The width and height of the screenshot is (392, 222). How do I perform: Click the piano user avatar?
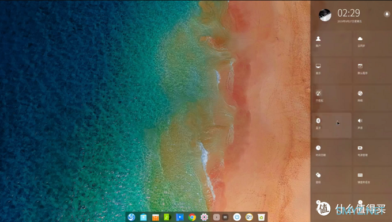point(325,15)
